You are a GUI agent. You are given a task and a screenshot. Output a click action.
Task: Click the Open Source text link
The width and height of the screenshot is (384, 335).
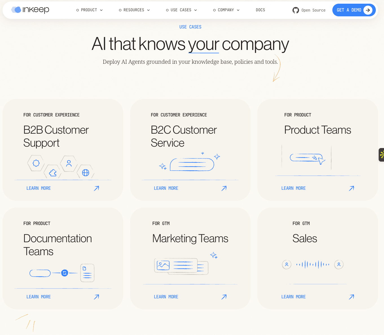tap(313, 10)
